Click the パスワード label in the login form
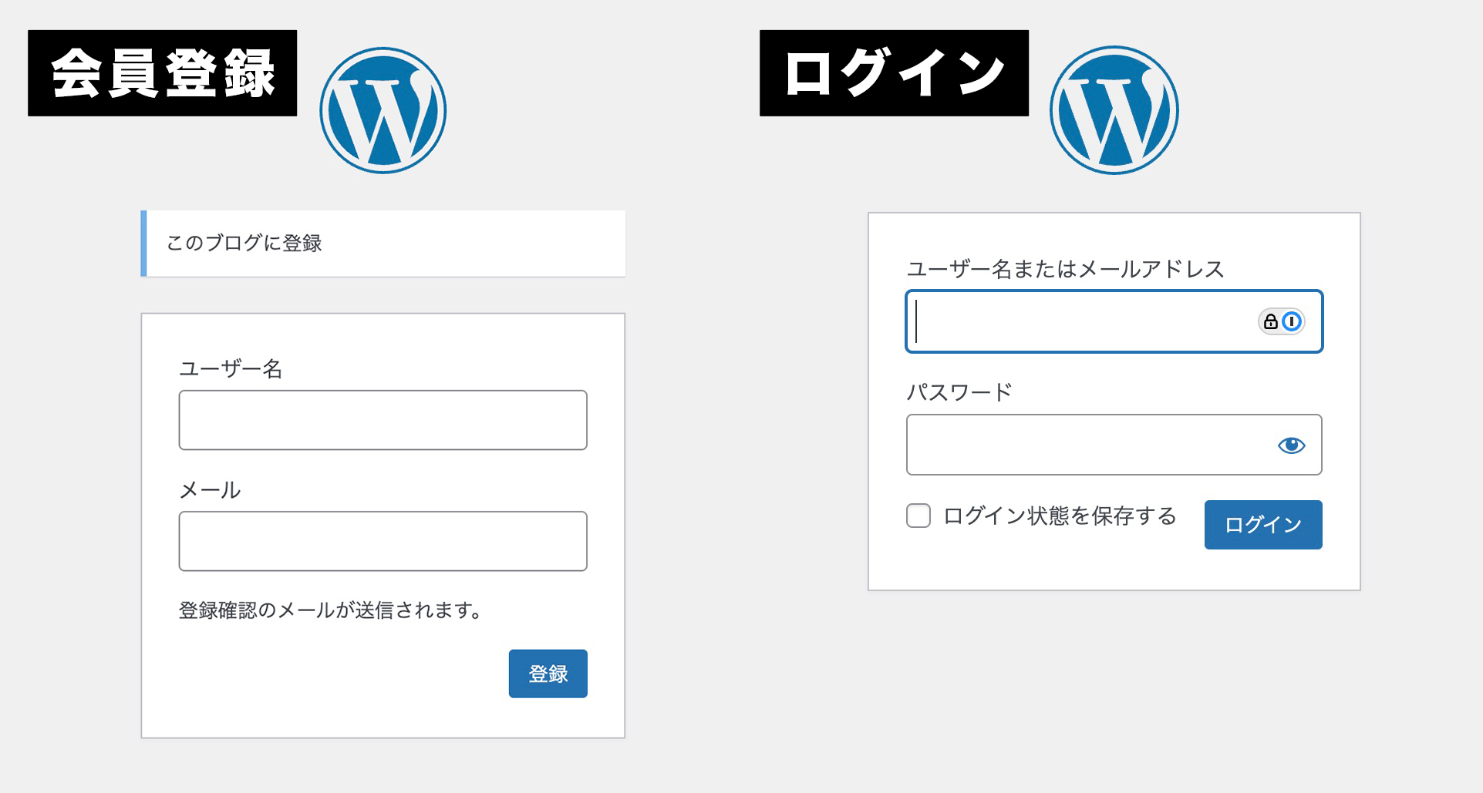 pos(959,392)
